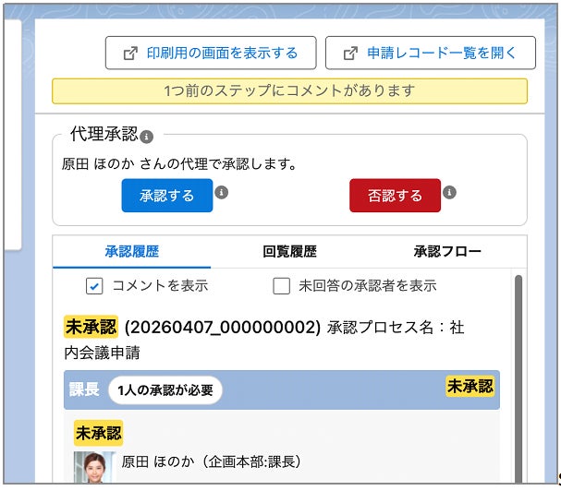Screen dimensions: 561x491
Task: Click 未承認 badge in 課長 header bar
Action: point(470,387)
